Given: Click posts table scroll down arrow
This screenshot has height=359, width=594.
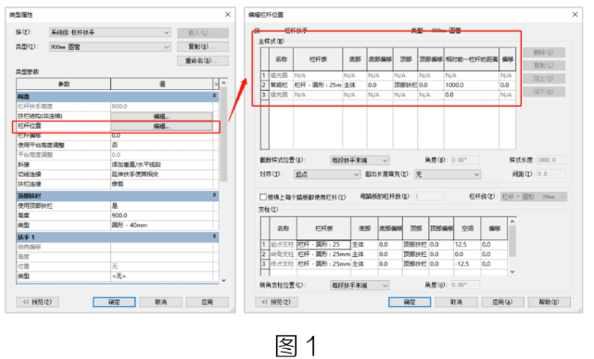Looking at the screenshot, I should tap(512, 272).
